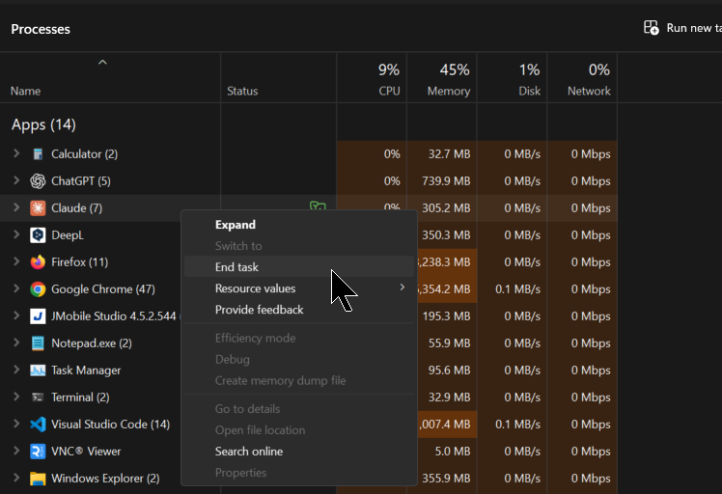Click the Run new task icon

[652, 28]
